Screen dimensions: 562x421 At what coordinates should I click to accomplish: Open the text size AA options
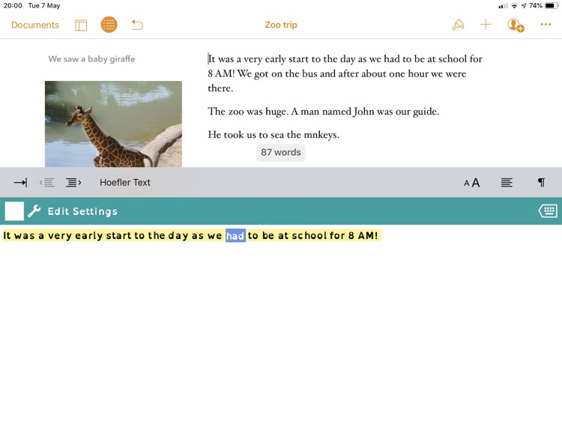(x=471, y=183)
